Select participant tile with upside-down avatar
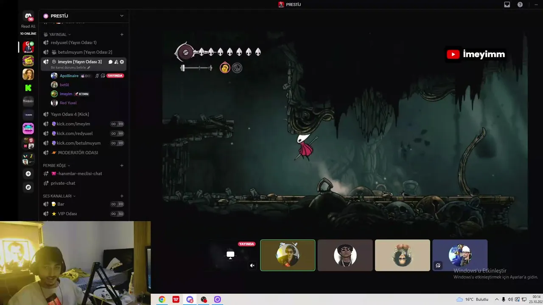The height and width of the screenshot is (305, 543). (x=403, y=255)
